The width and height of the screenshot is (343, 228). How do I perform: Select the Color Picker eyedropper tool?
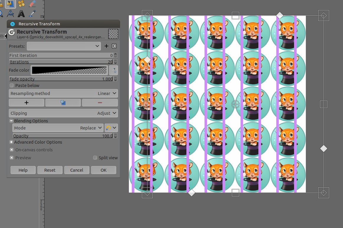pyautogui.click(x=32, y=14)
